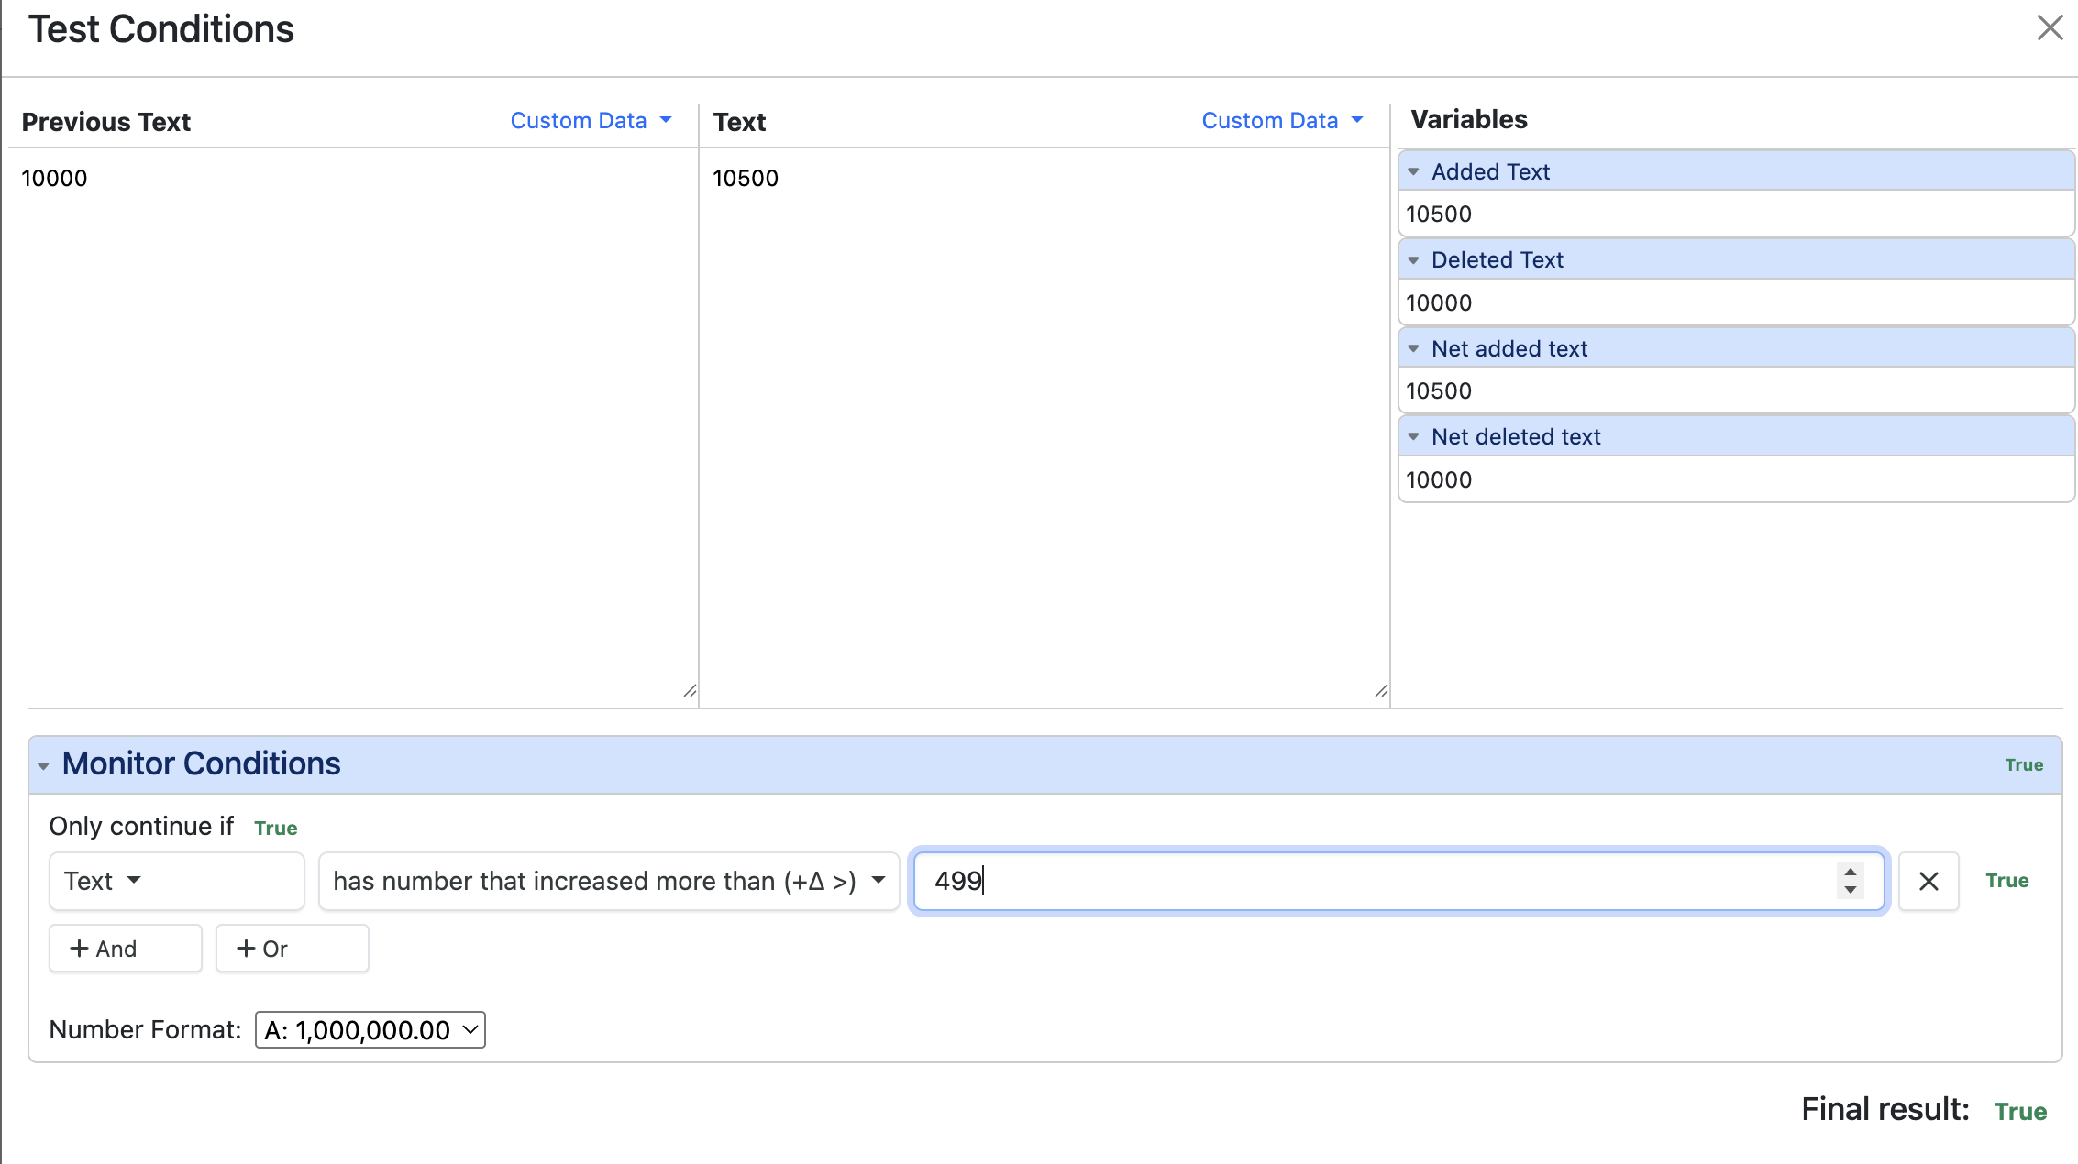
Task: Collapse the Added Text variable
Action: coord(1414,172)
